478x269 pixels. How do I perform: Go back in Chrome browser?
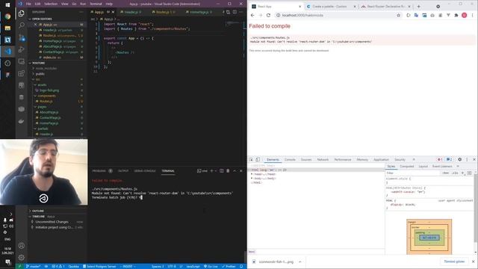tap(252, 15)
